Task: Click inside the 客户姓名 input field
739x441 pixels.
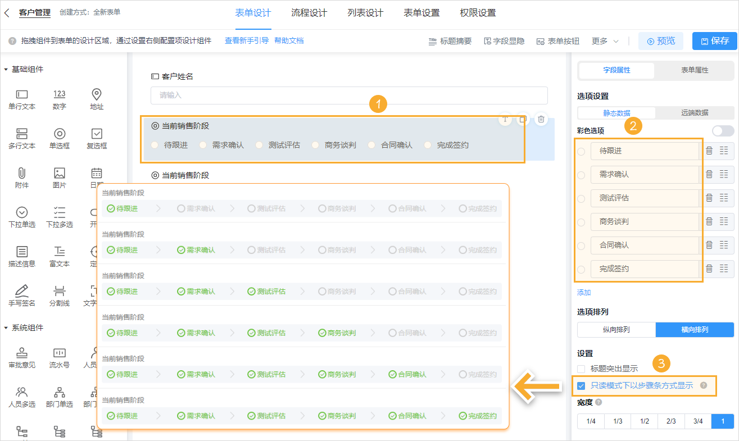Action: tap(348, 96)
